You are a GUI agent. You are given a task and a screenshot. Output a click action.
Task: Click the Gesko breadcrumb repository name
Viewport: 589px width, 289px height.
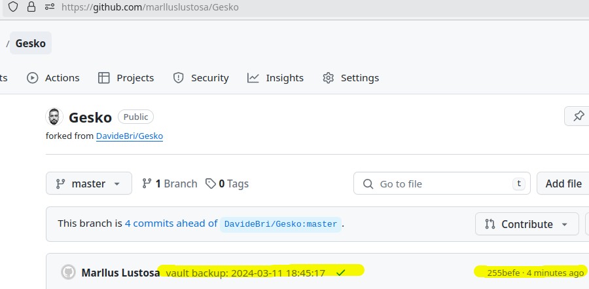pyautogui.click(x=30, y=43)
